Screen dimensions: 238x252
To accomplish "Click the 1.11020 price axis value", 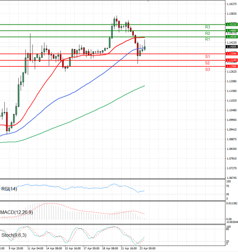I will point(232,101).
